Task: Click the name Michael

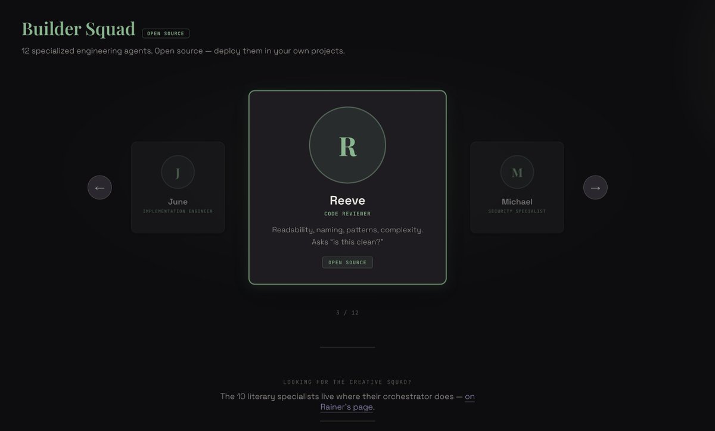Action: tap(517, 202)
